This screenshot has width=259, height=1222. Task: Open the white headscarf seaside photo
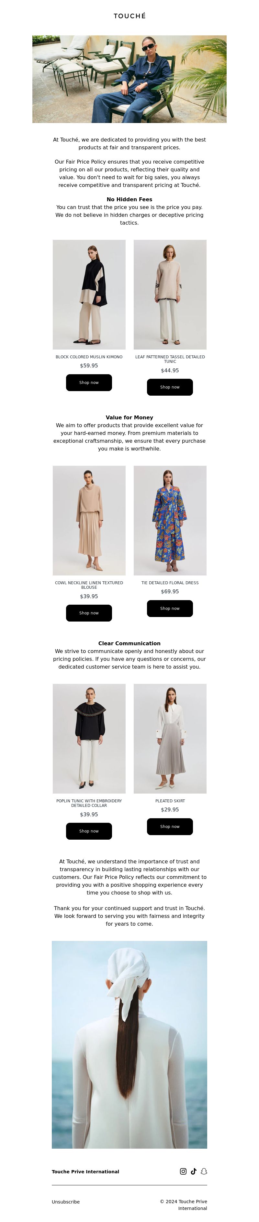coord(129,1044)
